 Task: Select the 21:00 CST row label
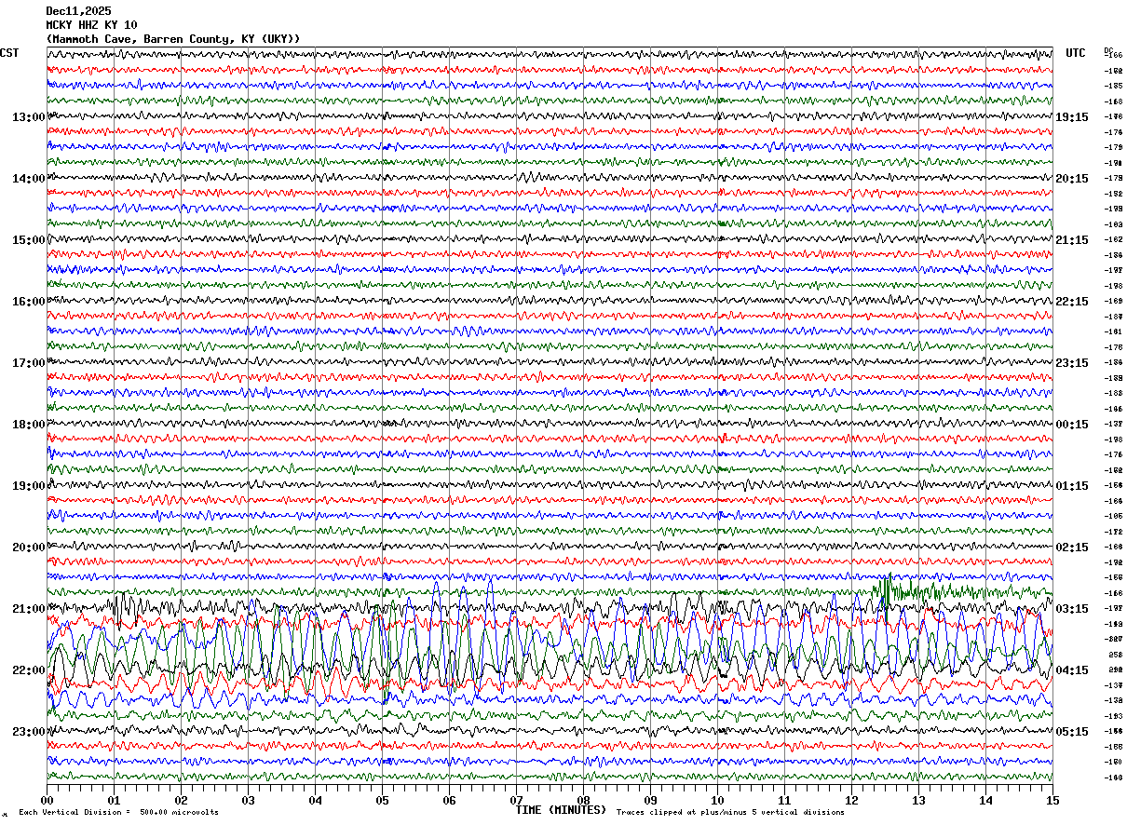(29, 609)
